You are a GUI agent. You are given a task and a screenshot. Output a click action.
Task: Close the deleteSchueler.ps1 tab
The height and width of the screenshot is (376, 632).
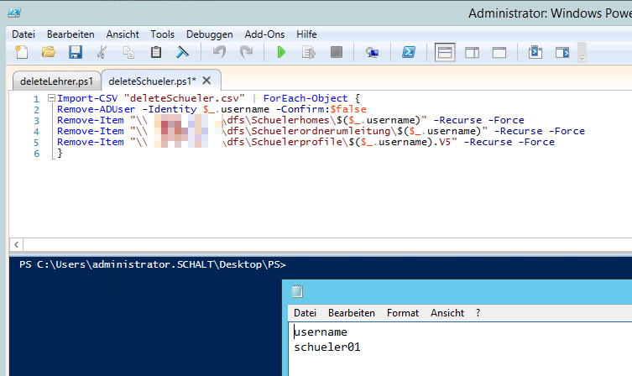tap(206, 81)
